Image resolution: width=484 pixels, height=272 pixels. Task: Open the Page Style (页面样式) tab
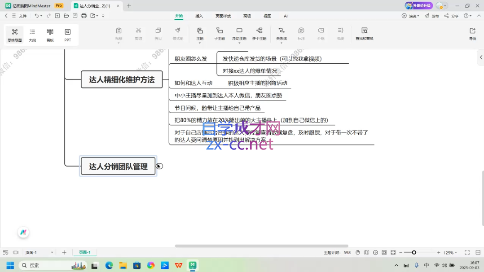[x=223, y=16]
